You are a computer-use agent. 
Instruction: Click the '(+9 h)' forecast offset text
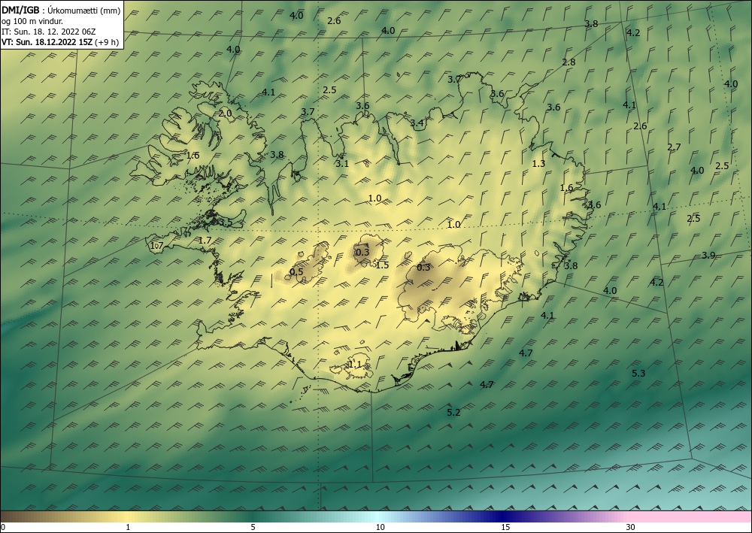(107, 42)
